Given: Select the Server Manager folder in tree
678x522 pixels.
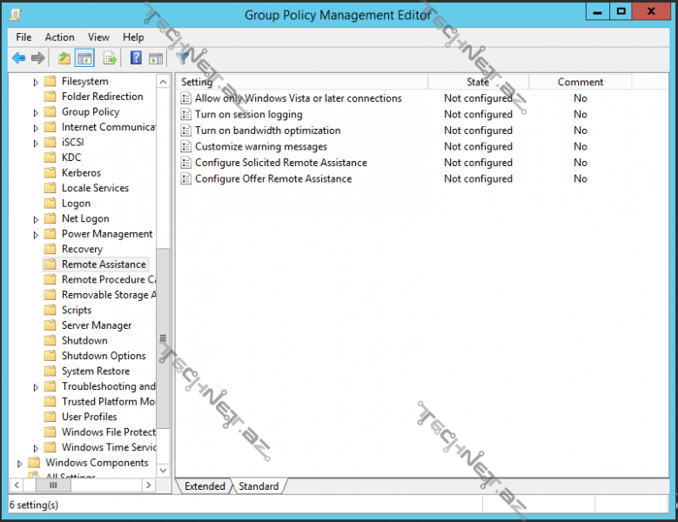Looking at the screenshot, I should point(96,325).
